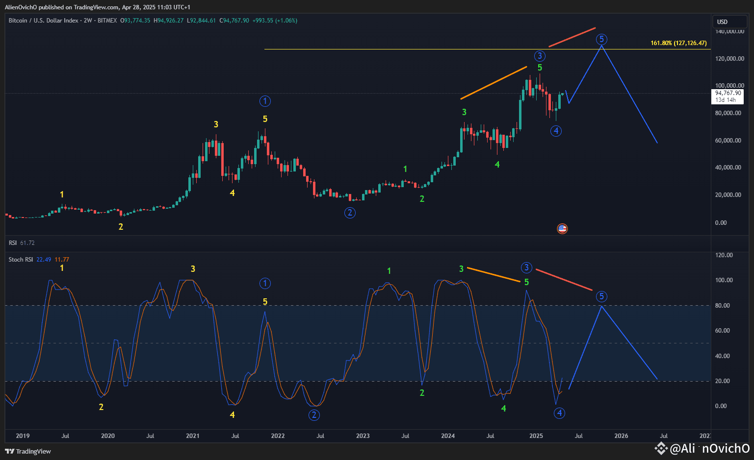The image size is (754, 460).
Task: Click the 2019 label on the time axis
Action: click(x=23, y=436)
